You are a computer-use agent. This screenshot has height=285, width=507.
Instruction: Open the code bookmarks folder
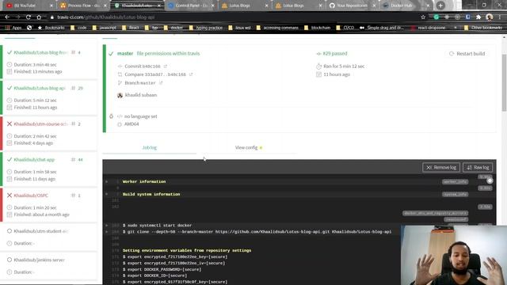click(78, 28)
